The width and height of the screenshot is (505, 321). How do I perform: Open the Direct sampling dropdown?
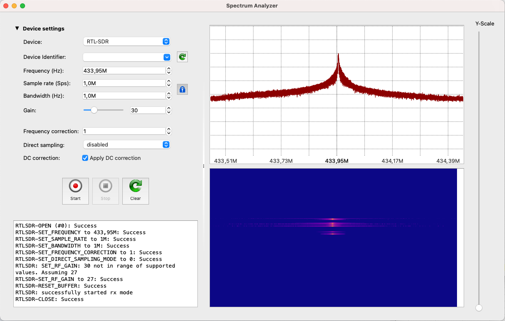(126, 144)
